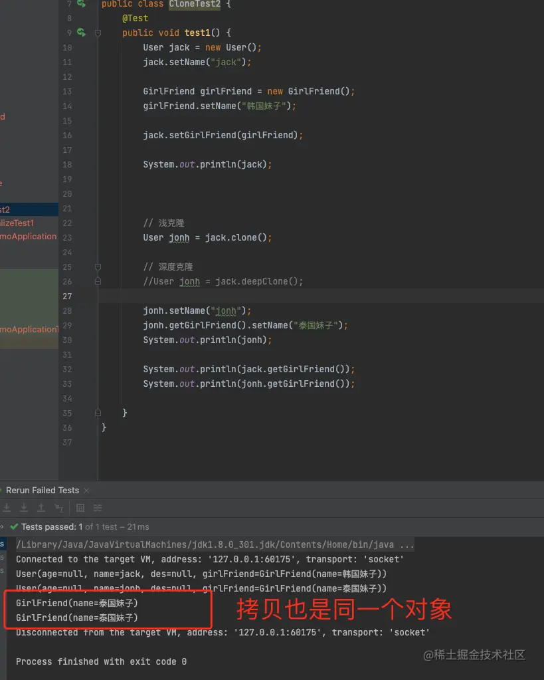Click System.out.println(jonh) on line 30
The height and width of the screenshot is (680, 544).
[207, 340]
